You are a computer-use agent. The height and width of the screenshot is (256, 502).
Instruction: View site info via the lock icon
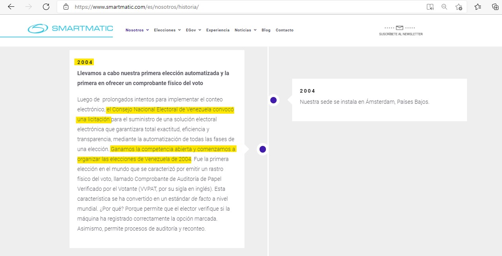pos(66,7)
